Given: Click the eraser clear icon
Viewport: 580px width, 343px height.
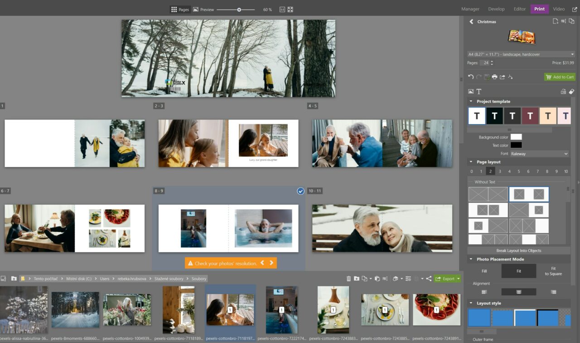Looking at the screenshot, I should point(572,91).
